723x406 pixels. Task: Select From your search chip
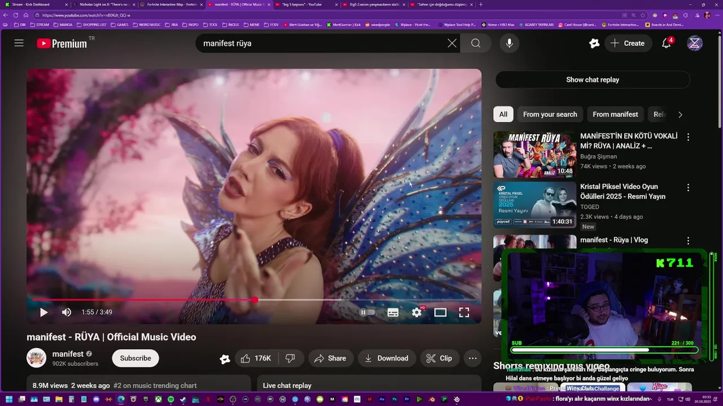[550, 114]
